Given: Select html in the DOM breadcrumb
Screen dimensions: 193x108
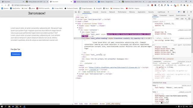Looking at the screenshot, I should 76,104.
